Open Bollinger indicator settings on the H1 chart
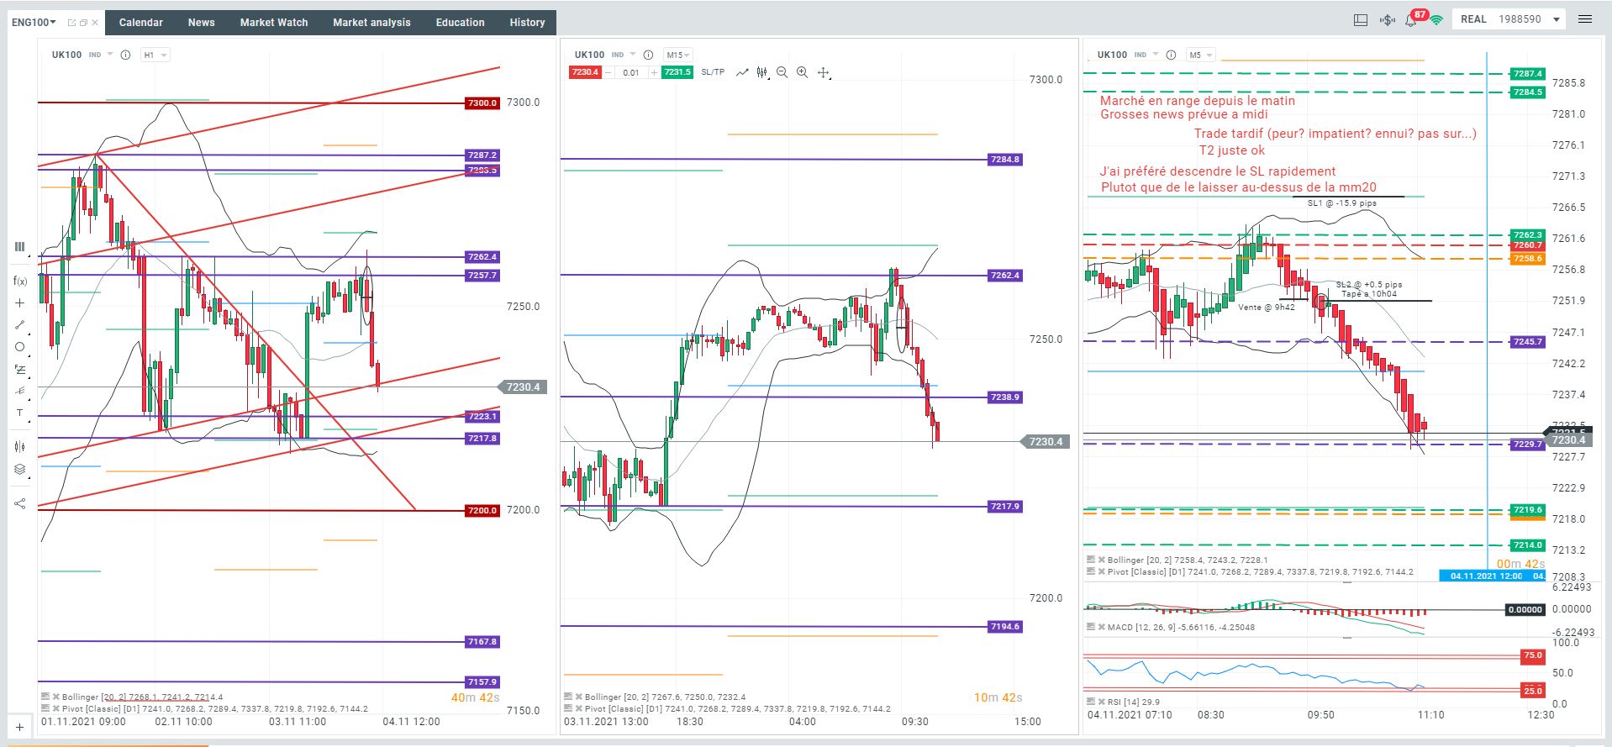 pos(45,697)
